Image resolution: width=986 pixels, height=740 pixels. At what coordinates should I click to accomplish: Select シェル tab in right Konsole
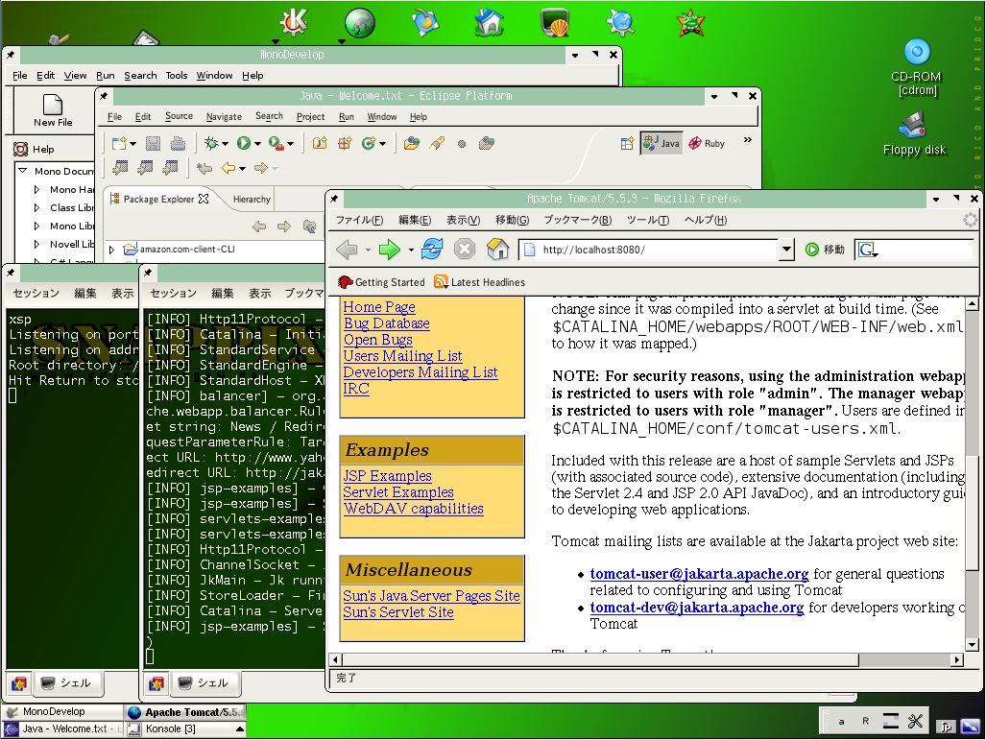pos(204,682)
